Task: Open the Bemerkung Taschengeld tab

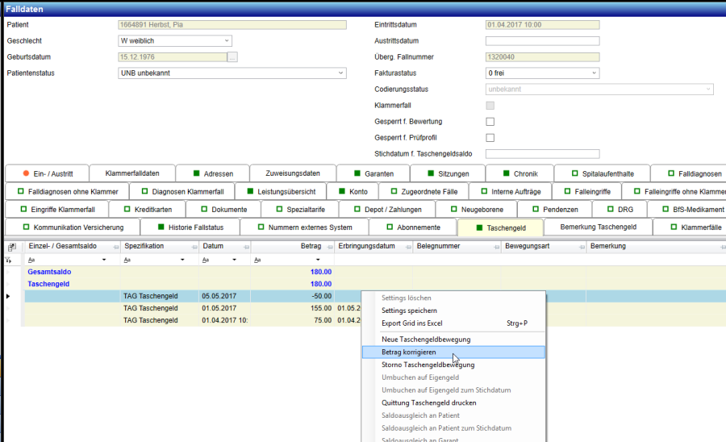Action: pos(598,227)
